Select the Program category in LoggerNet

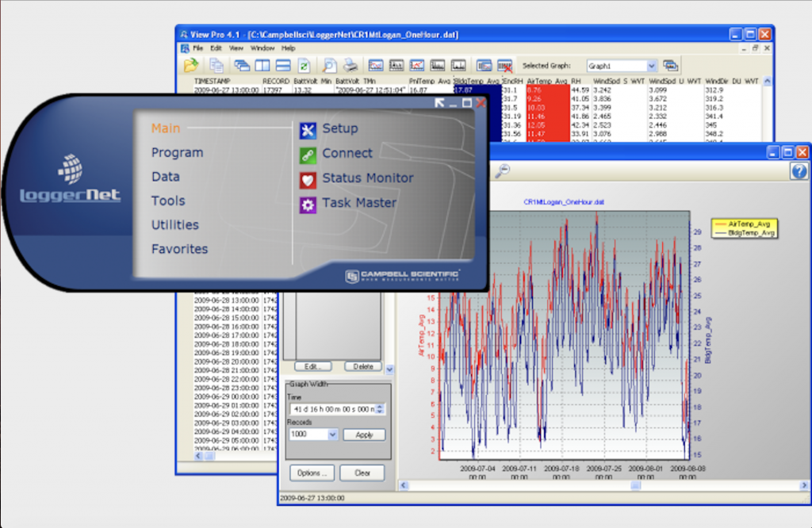[x=177, y=153]
